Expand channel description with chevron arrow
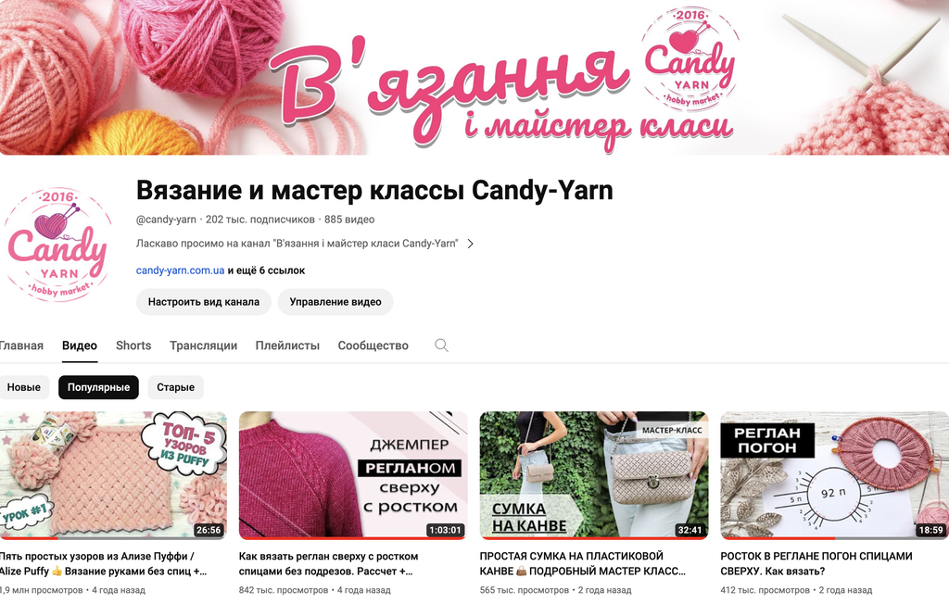This screenshot has width=949, height=616. click(470, 244)
